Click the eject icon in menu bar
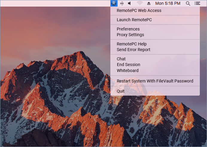 click(149, 3)
